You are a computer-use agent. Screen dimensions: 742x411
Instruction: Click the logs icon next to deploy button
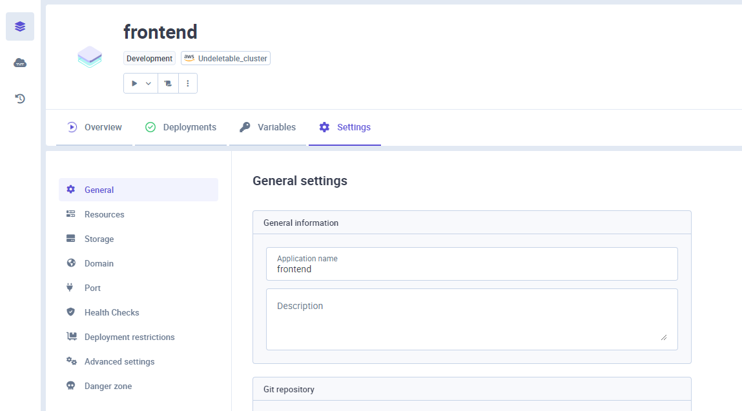(x=168, y=83)
